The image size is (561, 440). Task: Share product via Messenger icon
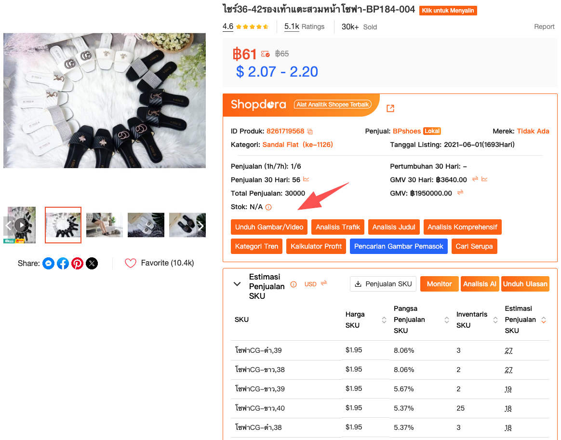tap(48, 263)
